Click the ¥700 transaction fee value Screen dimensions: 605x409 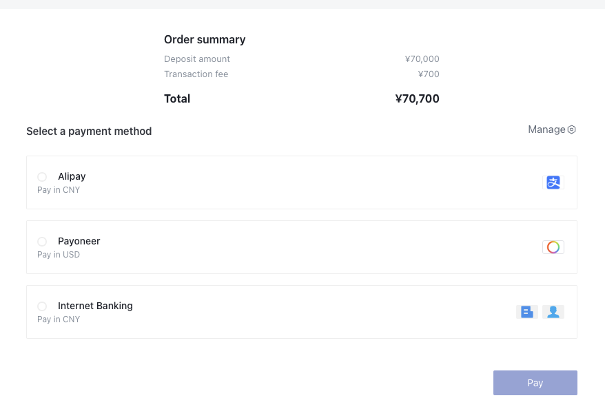[429, 74]
